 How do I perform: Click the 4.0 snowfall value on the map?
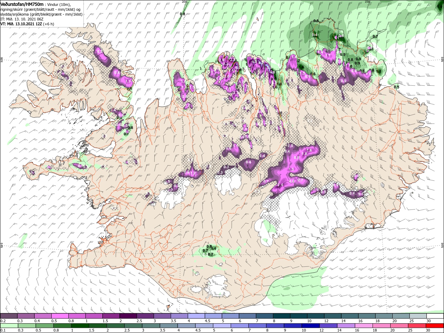click(254, 62)
